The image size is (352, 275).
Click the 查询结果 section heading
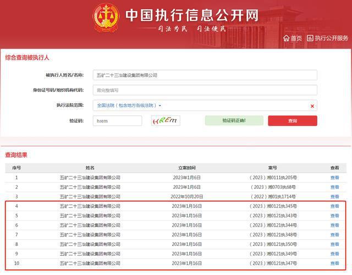16,155
